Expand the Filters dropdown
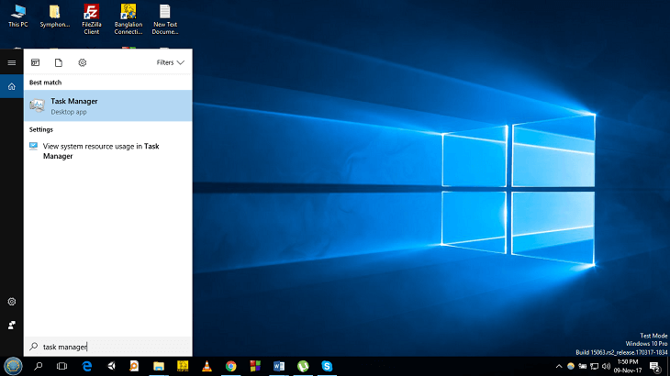Image resolution: width=670 pixels, height=376 pixels. coord(171,62)
